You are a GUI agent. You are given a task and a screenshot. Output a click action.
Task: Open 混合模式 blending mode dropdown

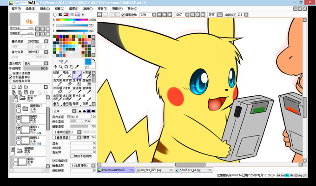46,63
